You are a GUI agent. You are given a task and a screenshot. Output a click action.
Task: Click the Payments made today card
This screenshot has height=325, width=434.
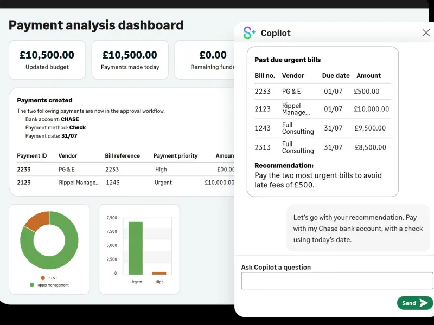click(x=130, y=59)
